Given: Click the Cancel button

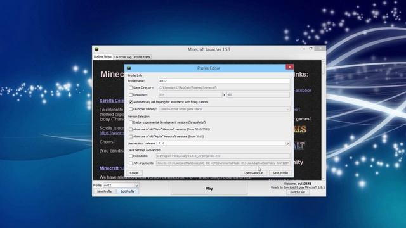Looking at the screenshot, I should pyautogui.click(x=134, y=173).
